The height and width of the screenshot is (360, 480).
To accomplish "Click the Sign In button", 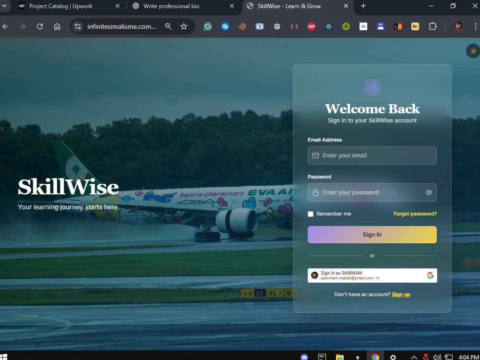I will 372,235.
